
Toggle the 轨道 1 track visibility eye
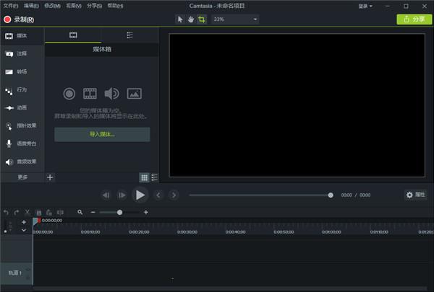[x=28, y=270]
